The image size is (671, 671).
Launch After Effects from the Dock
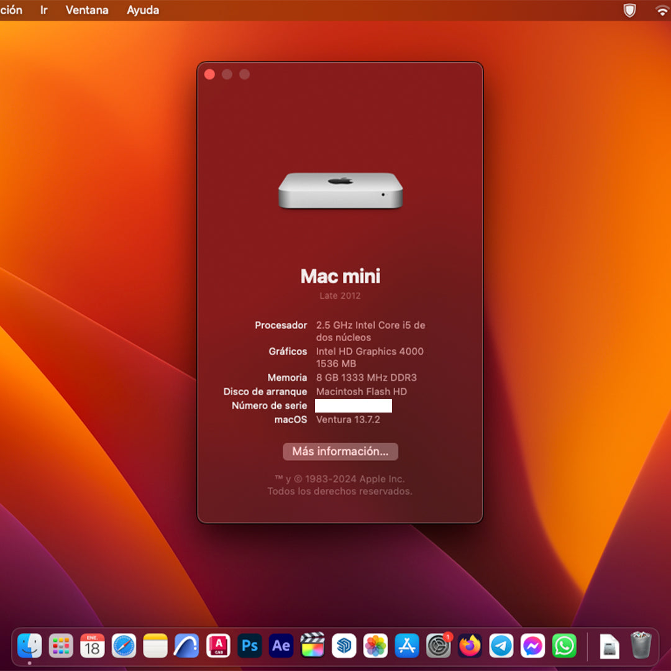click(281, 646)
